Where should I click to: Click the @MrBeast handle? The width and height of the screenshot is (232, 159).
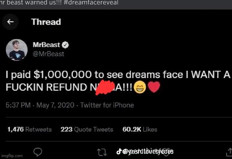pos(51,54)
